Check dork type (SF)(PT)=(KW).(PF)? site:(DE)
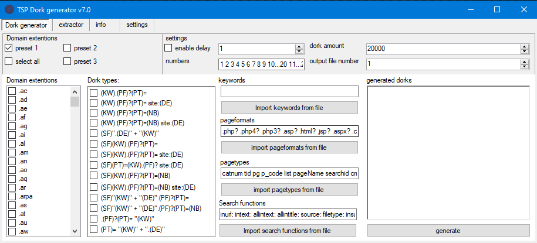This screenshot has height=243, width=537. click(x=93, y=165)
